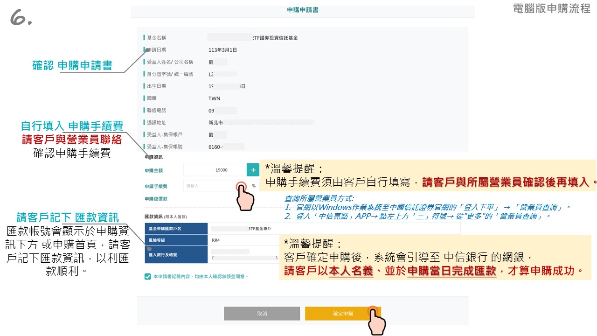This screenshot has height=336, width=597.
Task: Click the 受益人姓名/公司名稱 label
Action: [x=170, y=62]
